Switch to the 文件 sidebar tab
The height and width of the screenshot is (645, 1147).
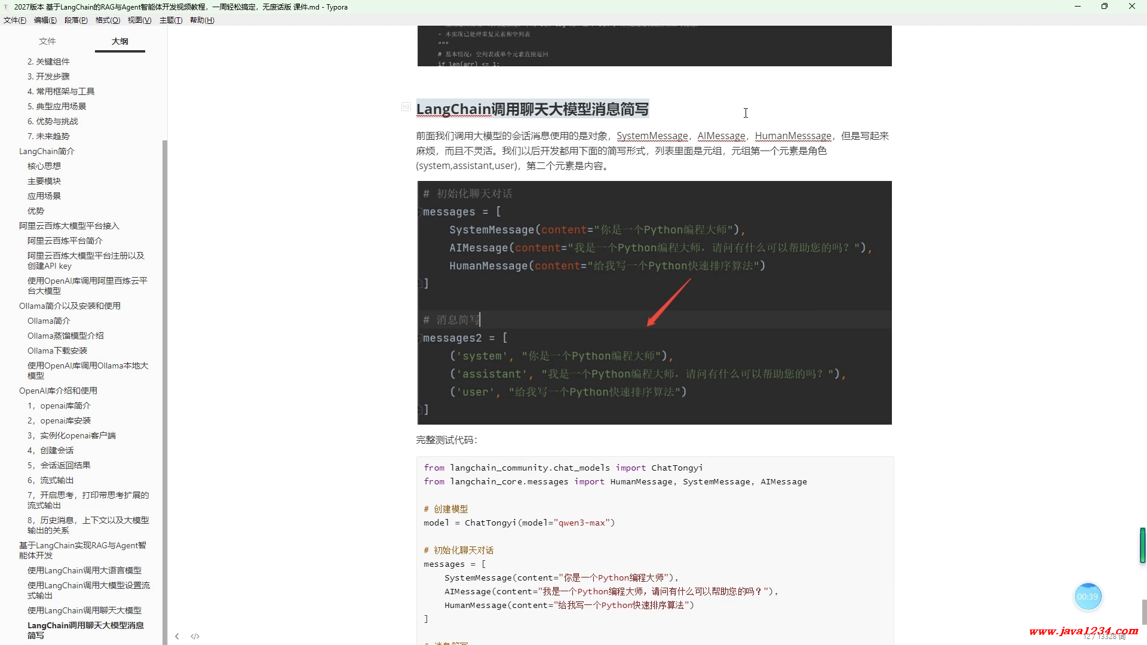coord(47,41)
